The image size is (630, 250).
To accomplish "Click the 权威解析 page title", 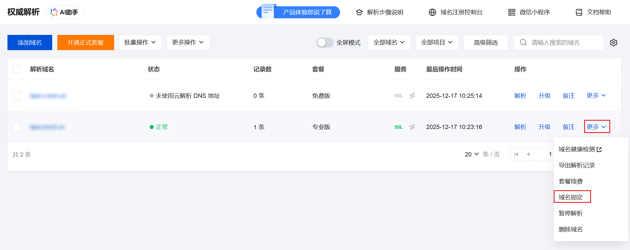I will [x=24, y=12].
